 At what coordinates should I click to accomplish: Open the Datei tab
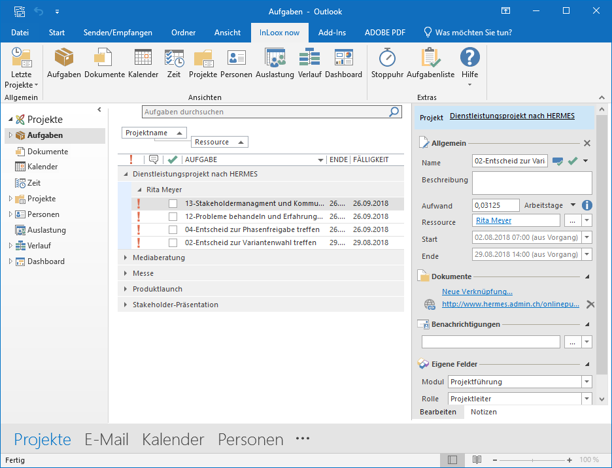pyautogui.click(x=20, y=33)
